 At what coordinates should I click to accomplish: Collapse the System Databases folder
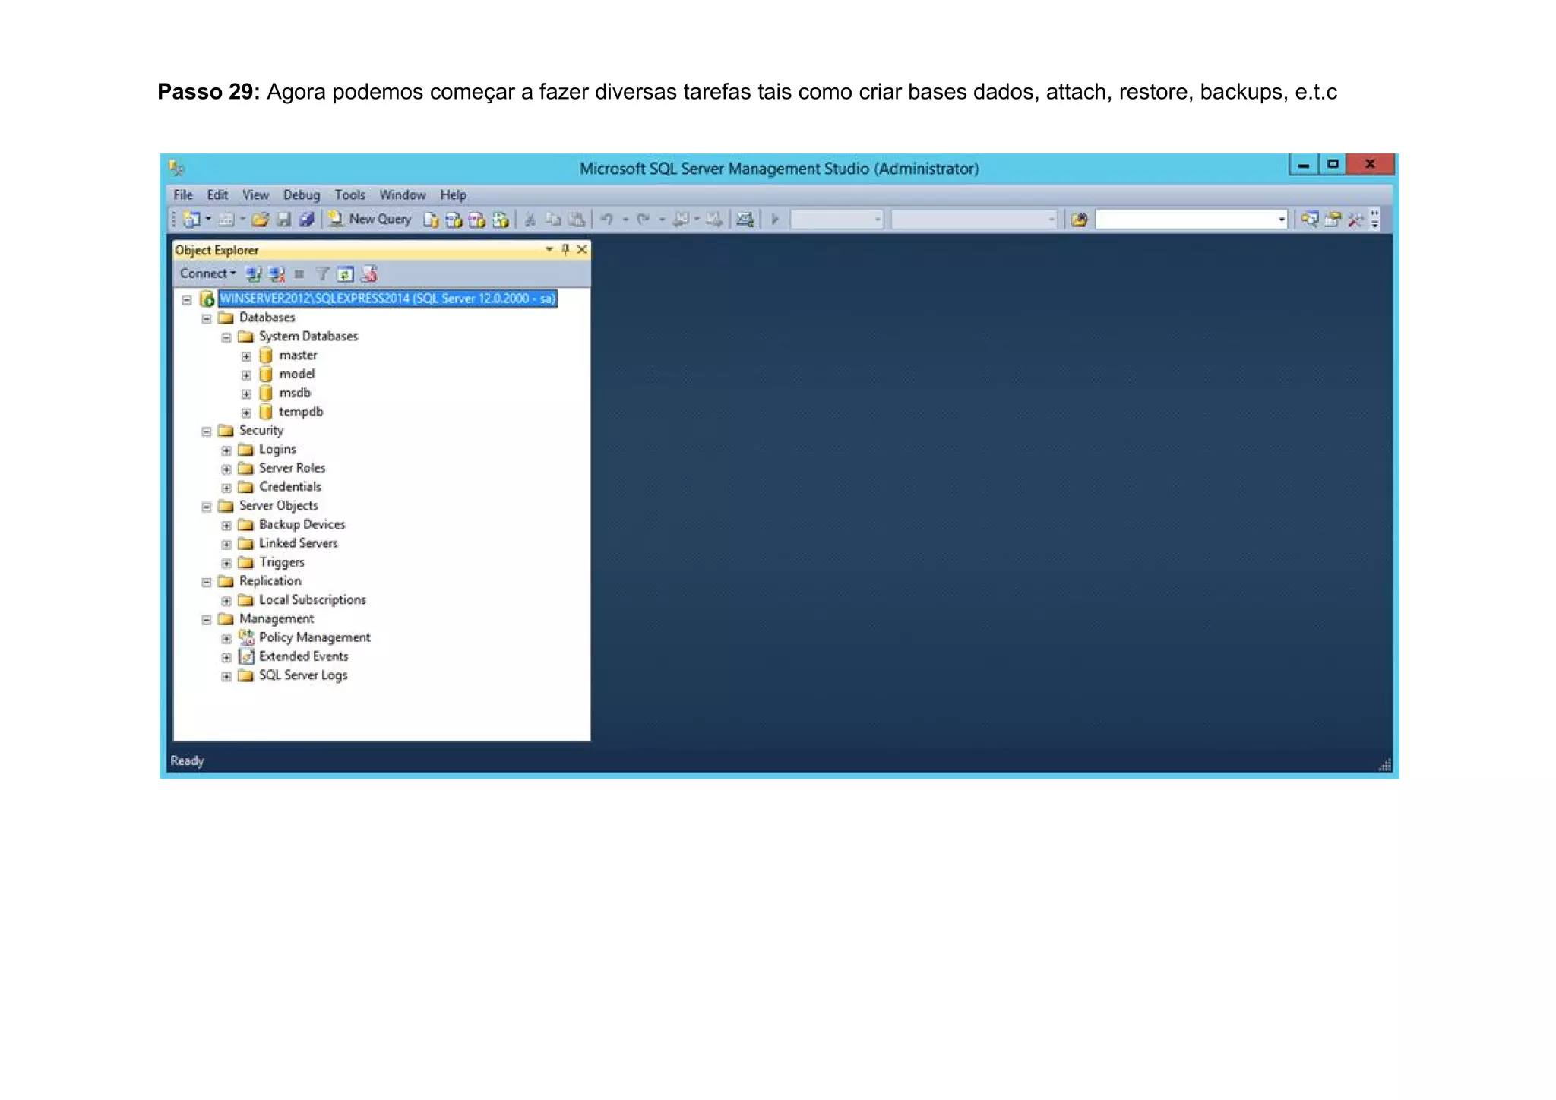pyautogui.click(x=226, y=337)
